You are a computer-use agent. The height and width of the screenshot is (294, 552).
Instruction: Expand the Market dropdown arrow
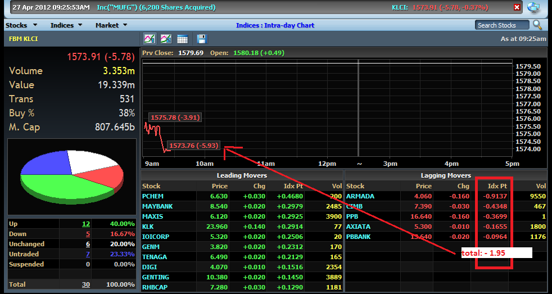pos(125,25)
